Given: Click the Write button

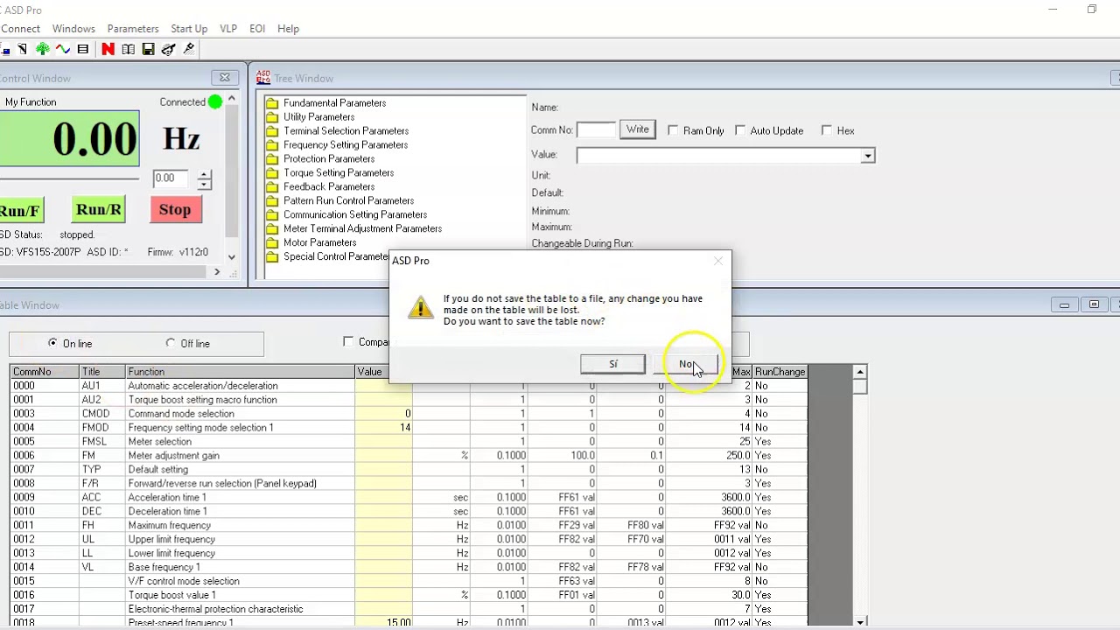Looking at the screenshot, I should [x=637, y=129].
